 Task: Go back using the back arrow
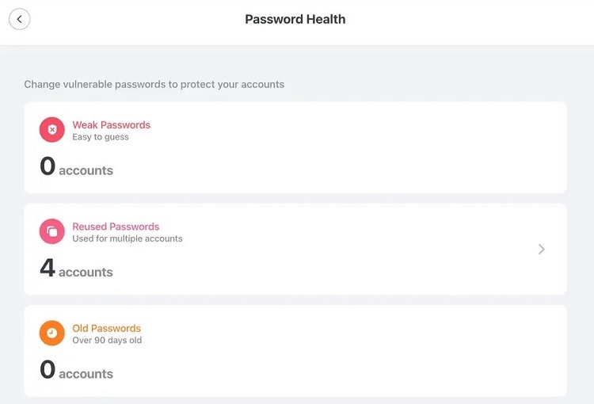[x=19, y=19]
